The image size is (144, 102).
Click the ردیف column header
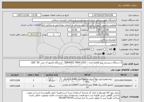136,75
